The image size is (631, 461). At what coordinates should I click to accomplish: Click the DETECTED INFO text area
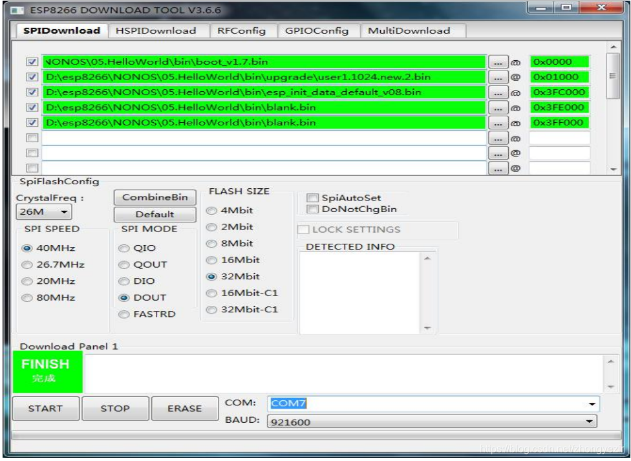point(361,292)
